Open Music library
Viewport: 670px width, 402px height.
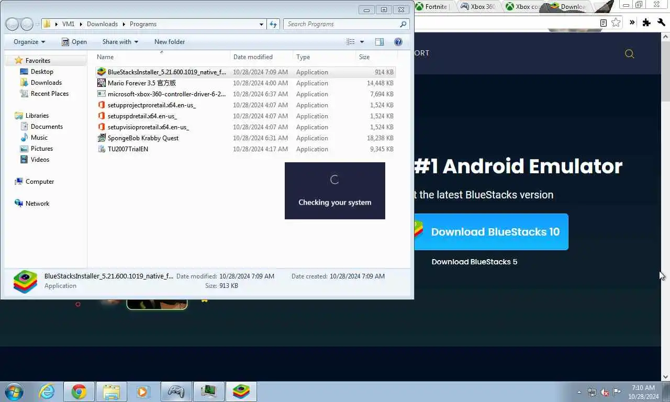coord(39,138)
